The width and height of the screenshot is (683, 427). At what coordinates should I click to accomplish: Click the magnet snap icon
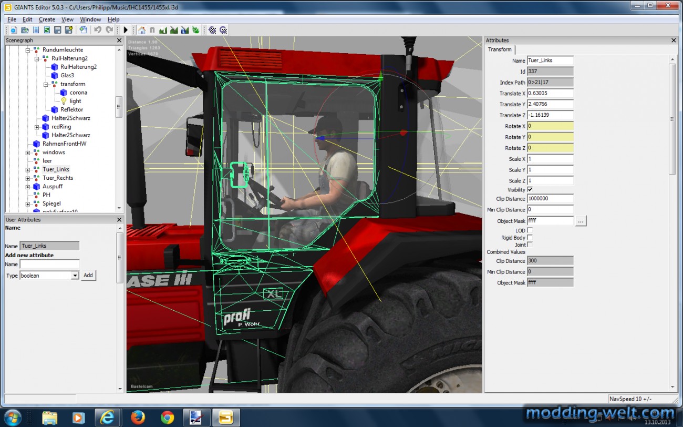click(x=152, y=30)
